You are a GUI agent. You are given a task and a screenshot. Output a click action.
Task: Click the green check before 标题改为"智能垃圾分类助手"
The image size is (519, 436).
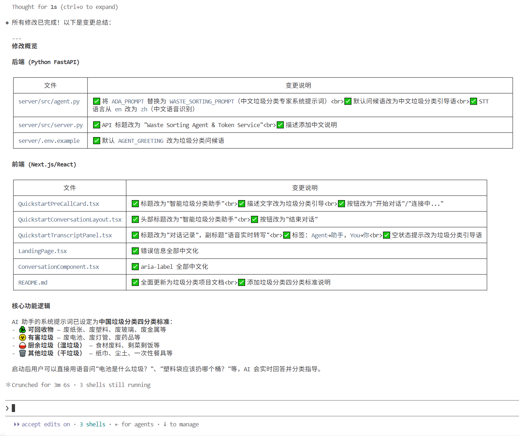(135, 204)
